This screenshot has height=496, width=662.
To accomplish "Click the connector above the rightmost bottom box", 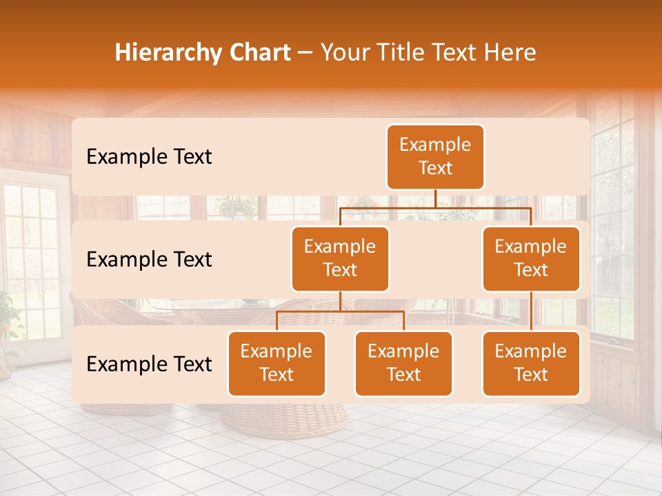I will (x=531, y=310).
